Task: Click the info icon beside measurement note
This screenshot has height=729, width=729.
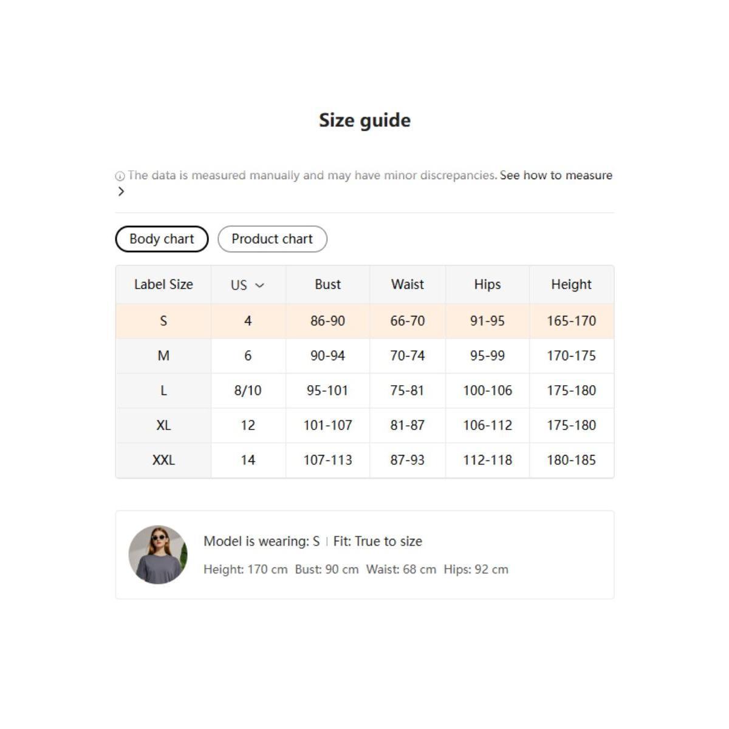Action: click(x=120, y=176)
